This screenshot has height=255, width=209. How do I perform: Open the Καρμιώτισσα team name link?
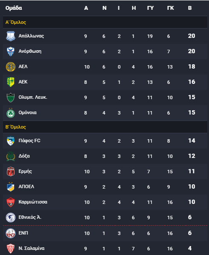click(x=33, y=202)
